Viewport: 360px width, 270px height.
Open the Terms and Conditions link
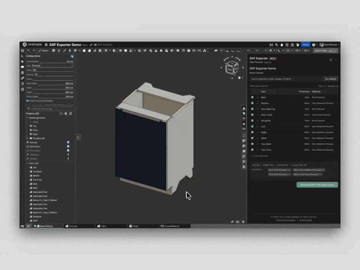[x=286, y=220]
